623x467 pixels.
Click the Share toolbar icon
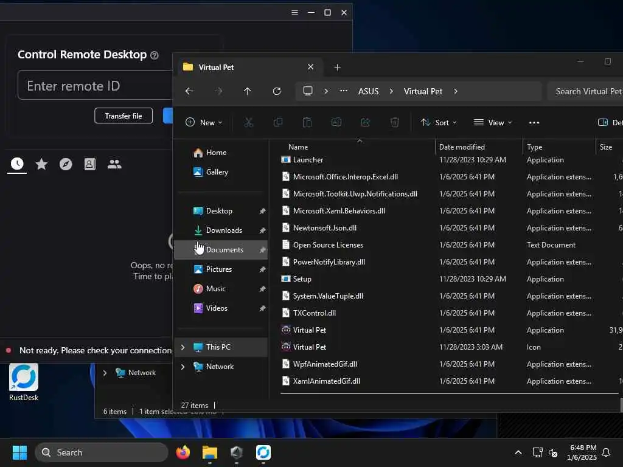[366, 122]
